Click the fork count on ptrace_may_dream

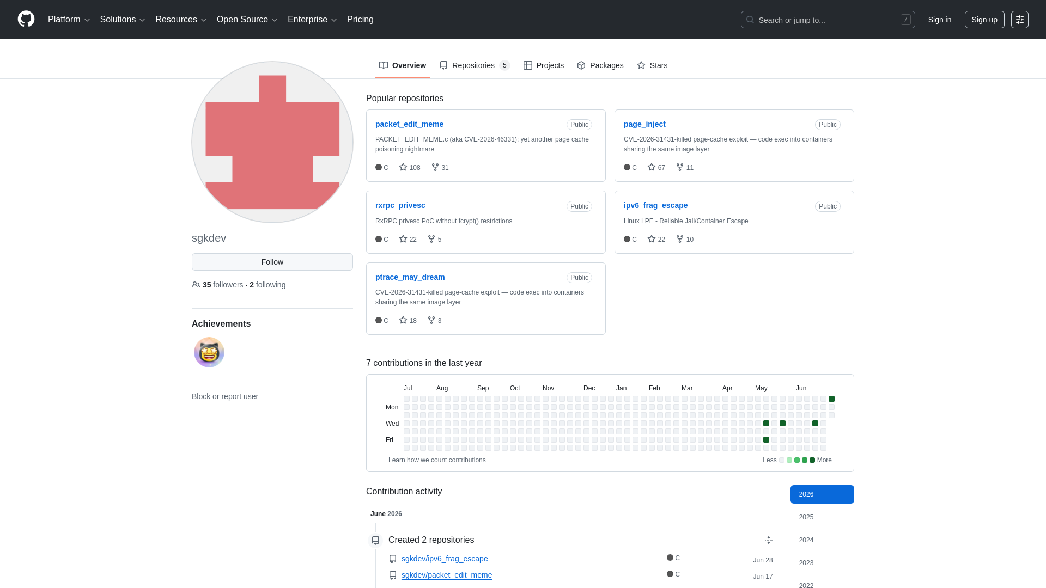(x=435, y=320)
